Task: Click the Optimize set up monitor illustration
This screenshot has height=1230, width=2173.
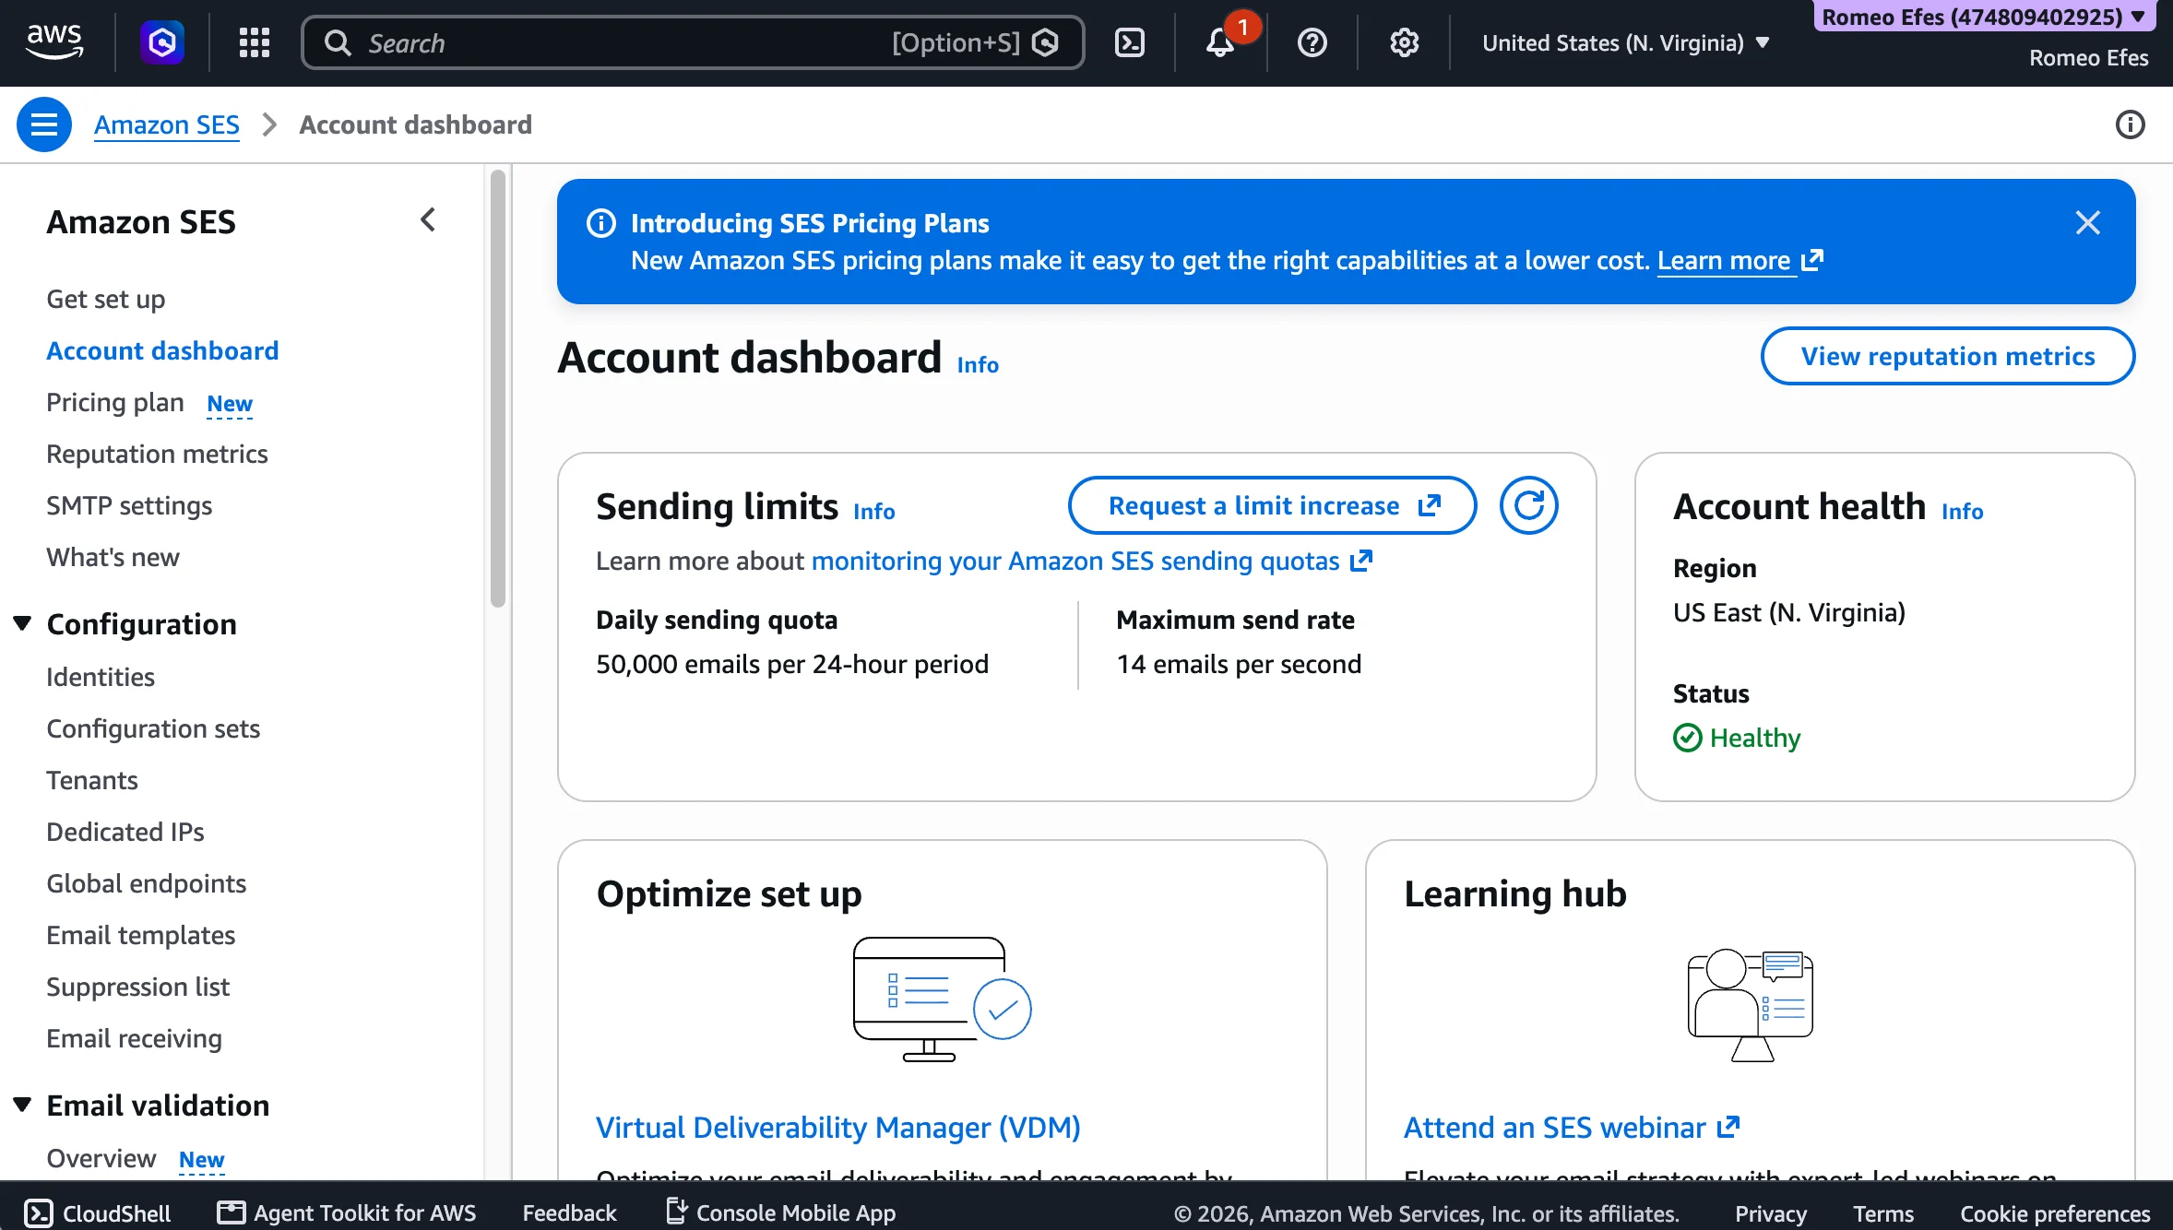Action: click(942, 999)
